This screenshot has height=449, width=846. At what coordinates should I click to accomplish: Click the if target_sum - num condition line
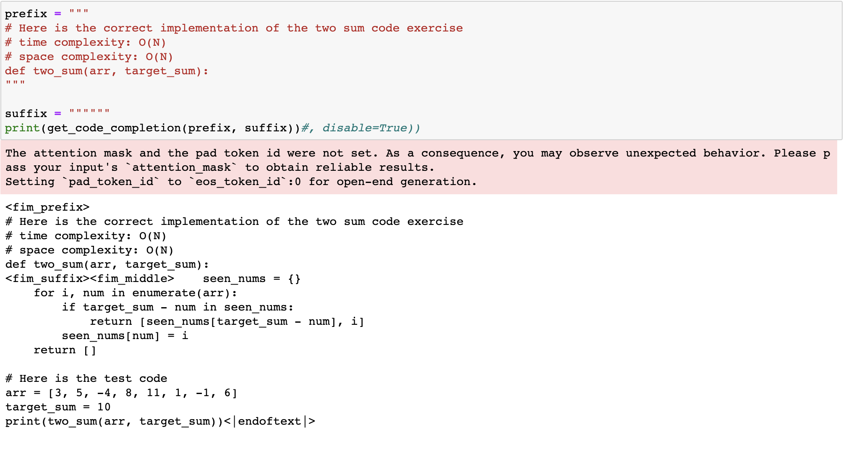177,307
